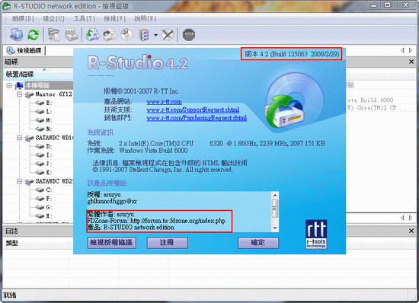Click the R-STUDIO title bar app icon
Screen dimensions: 419x303
pyautogui.click(x=7, y=6)
